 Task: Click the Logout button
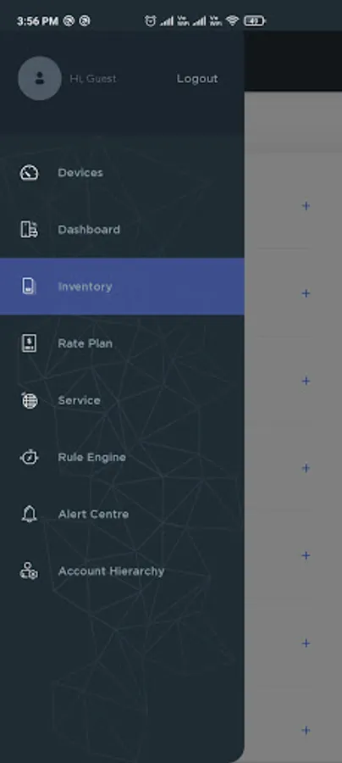coord(197,79)
